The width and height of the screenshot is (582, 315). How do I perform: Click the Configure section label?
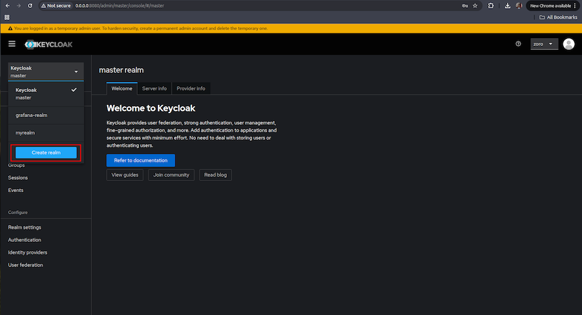click(x=18, y=212)
